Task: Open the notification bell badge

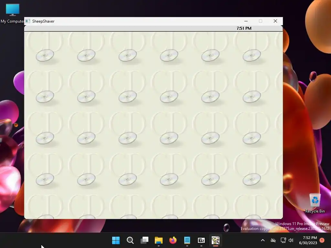Action: (322, 240)
